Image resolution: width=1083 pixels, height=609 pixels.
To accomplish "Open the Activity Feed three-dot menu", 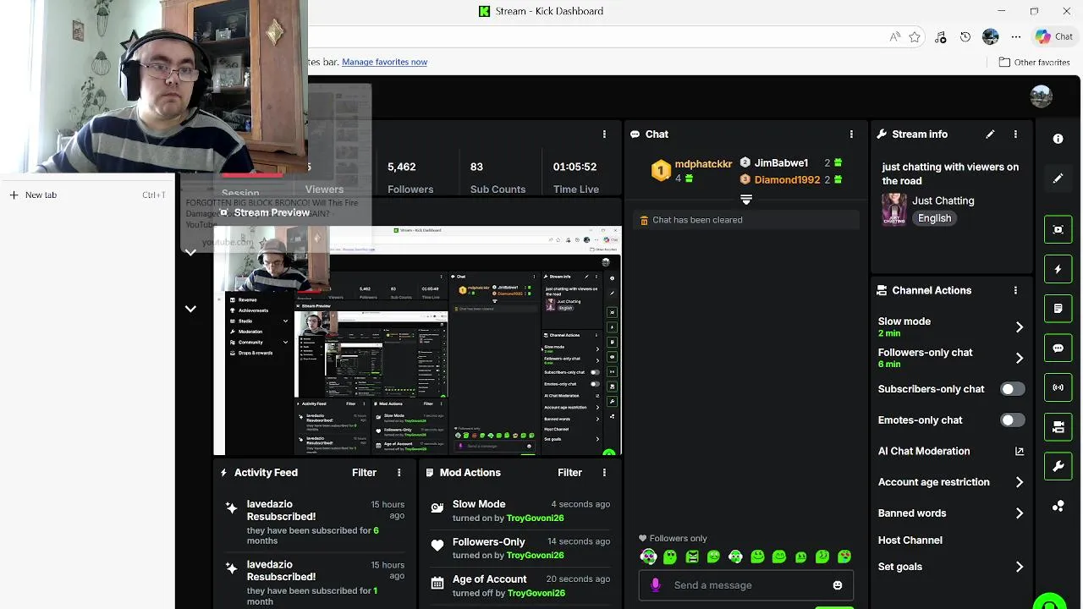I will (399, 473).
